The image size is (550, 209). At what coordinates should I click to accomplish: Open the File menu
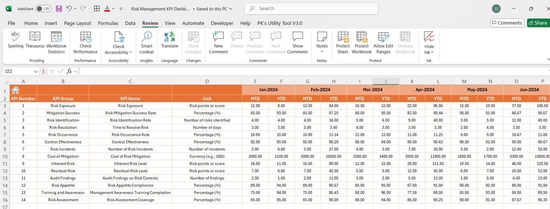click(12, 23)
